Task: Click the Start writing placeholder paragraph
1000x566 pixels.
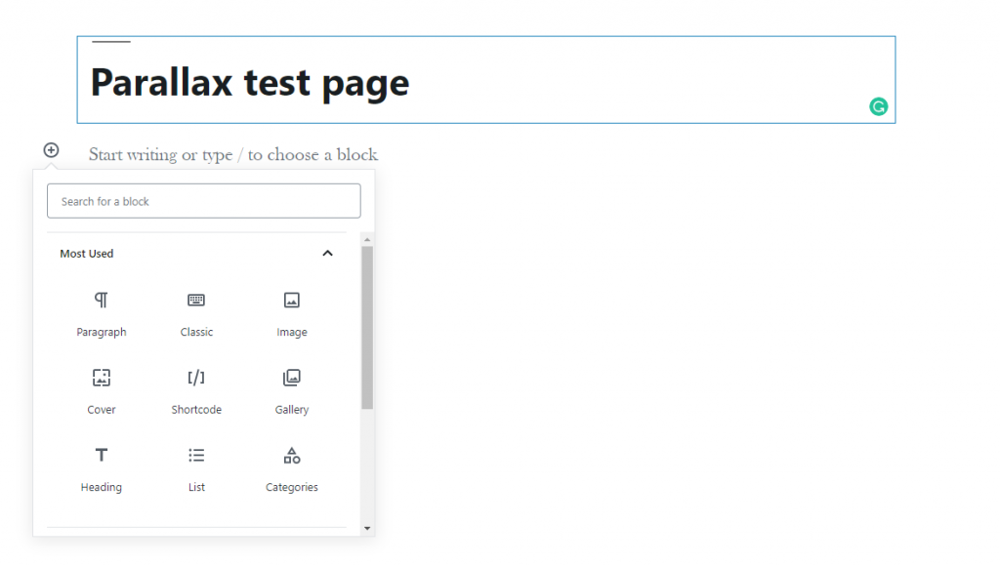Action: click(233, 154)
